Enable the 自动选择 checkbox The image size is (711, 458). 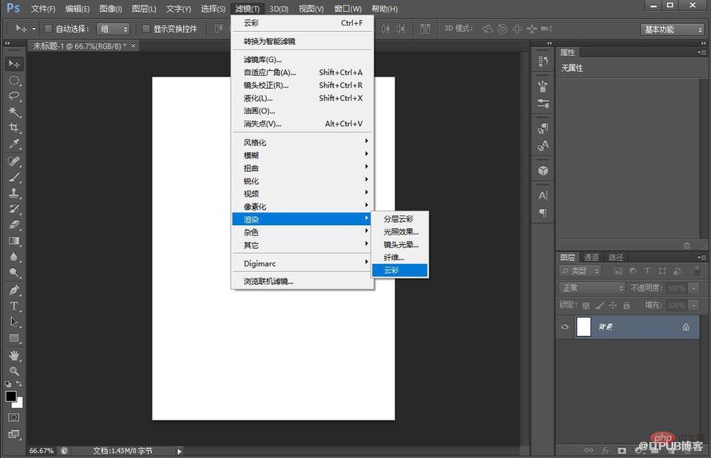pyautogui.click(x=48, y=29)
